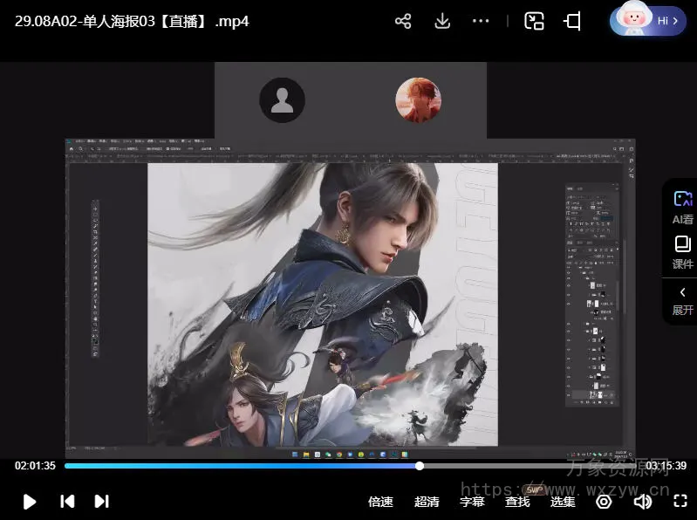The width and height of the screenshot is (697, 520).
Task: Open the 字幕 subtitle options
Action: click(472, 502)
